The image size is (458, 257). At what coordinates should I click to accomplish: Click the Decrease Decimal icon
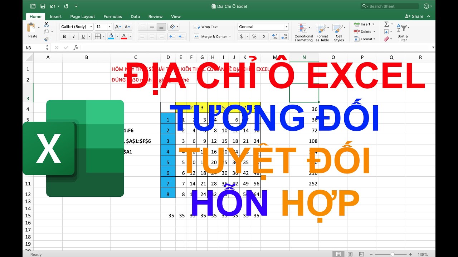284,36
